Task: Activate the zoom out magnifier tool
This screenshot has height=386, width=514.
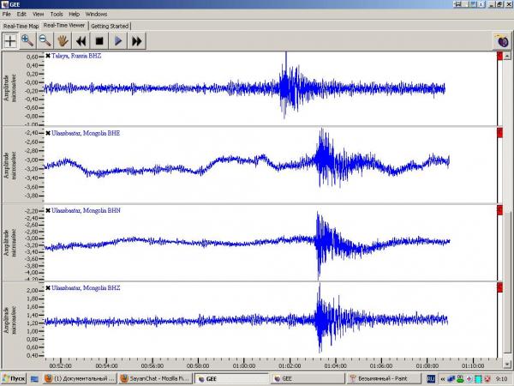Action: pyautogui.click(x=45, y=41)
